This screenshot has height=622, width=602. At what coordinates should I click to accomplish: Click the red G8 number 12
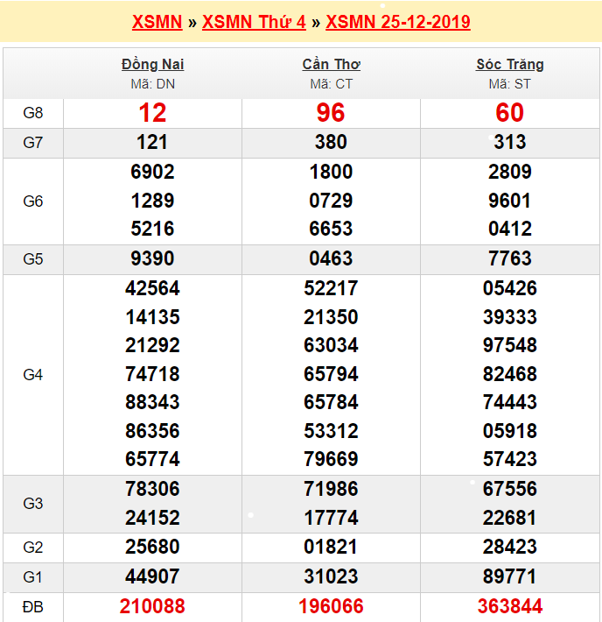click(x=152, y=113)
